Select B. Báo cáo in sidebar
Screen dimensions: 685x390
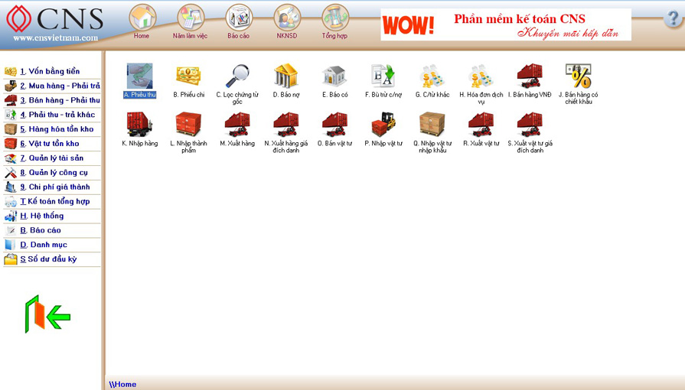(x=52, y=230)
